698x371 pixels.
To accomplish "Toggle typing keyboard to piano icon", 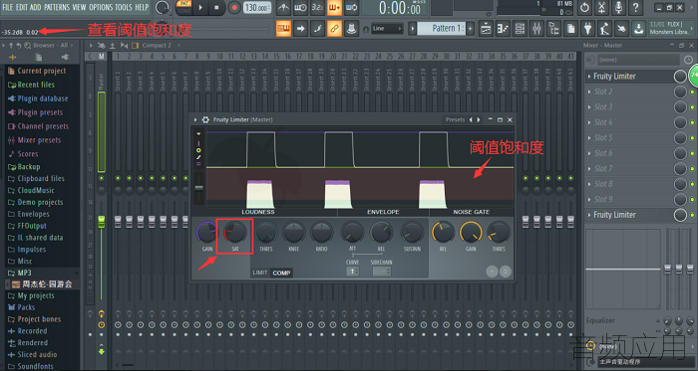I will tap(283, 29).
